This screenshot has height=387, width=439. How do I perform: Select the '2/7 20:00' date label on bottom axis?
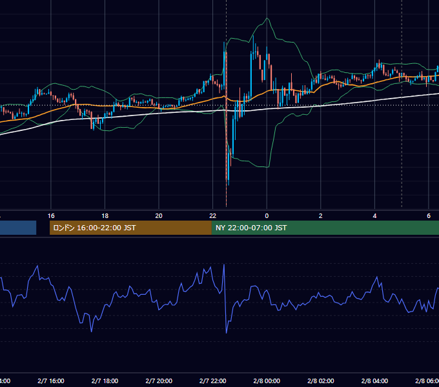click(x=159, y=381)
